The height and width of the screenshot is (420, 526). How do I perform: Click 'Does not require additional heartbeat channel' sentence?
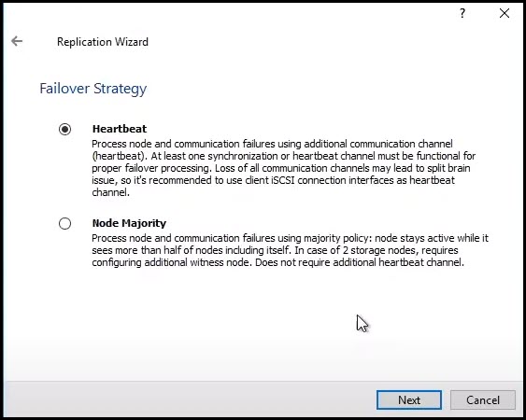pyautogui.click(x=360, y=262)
